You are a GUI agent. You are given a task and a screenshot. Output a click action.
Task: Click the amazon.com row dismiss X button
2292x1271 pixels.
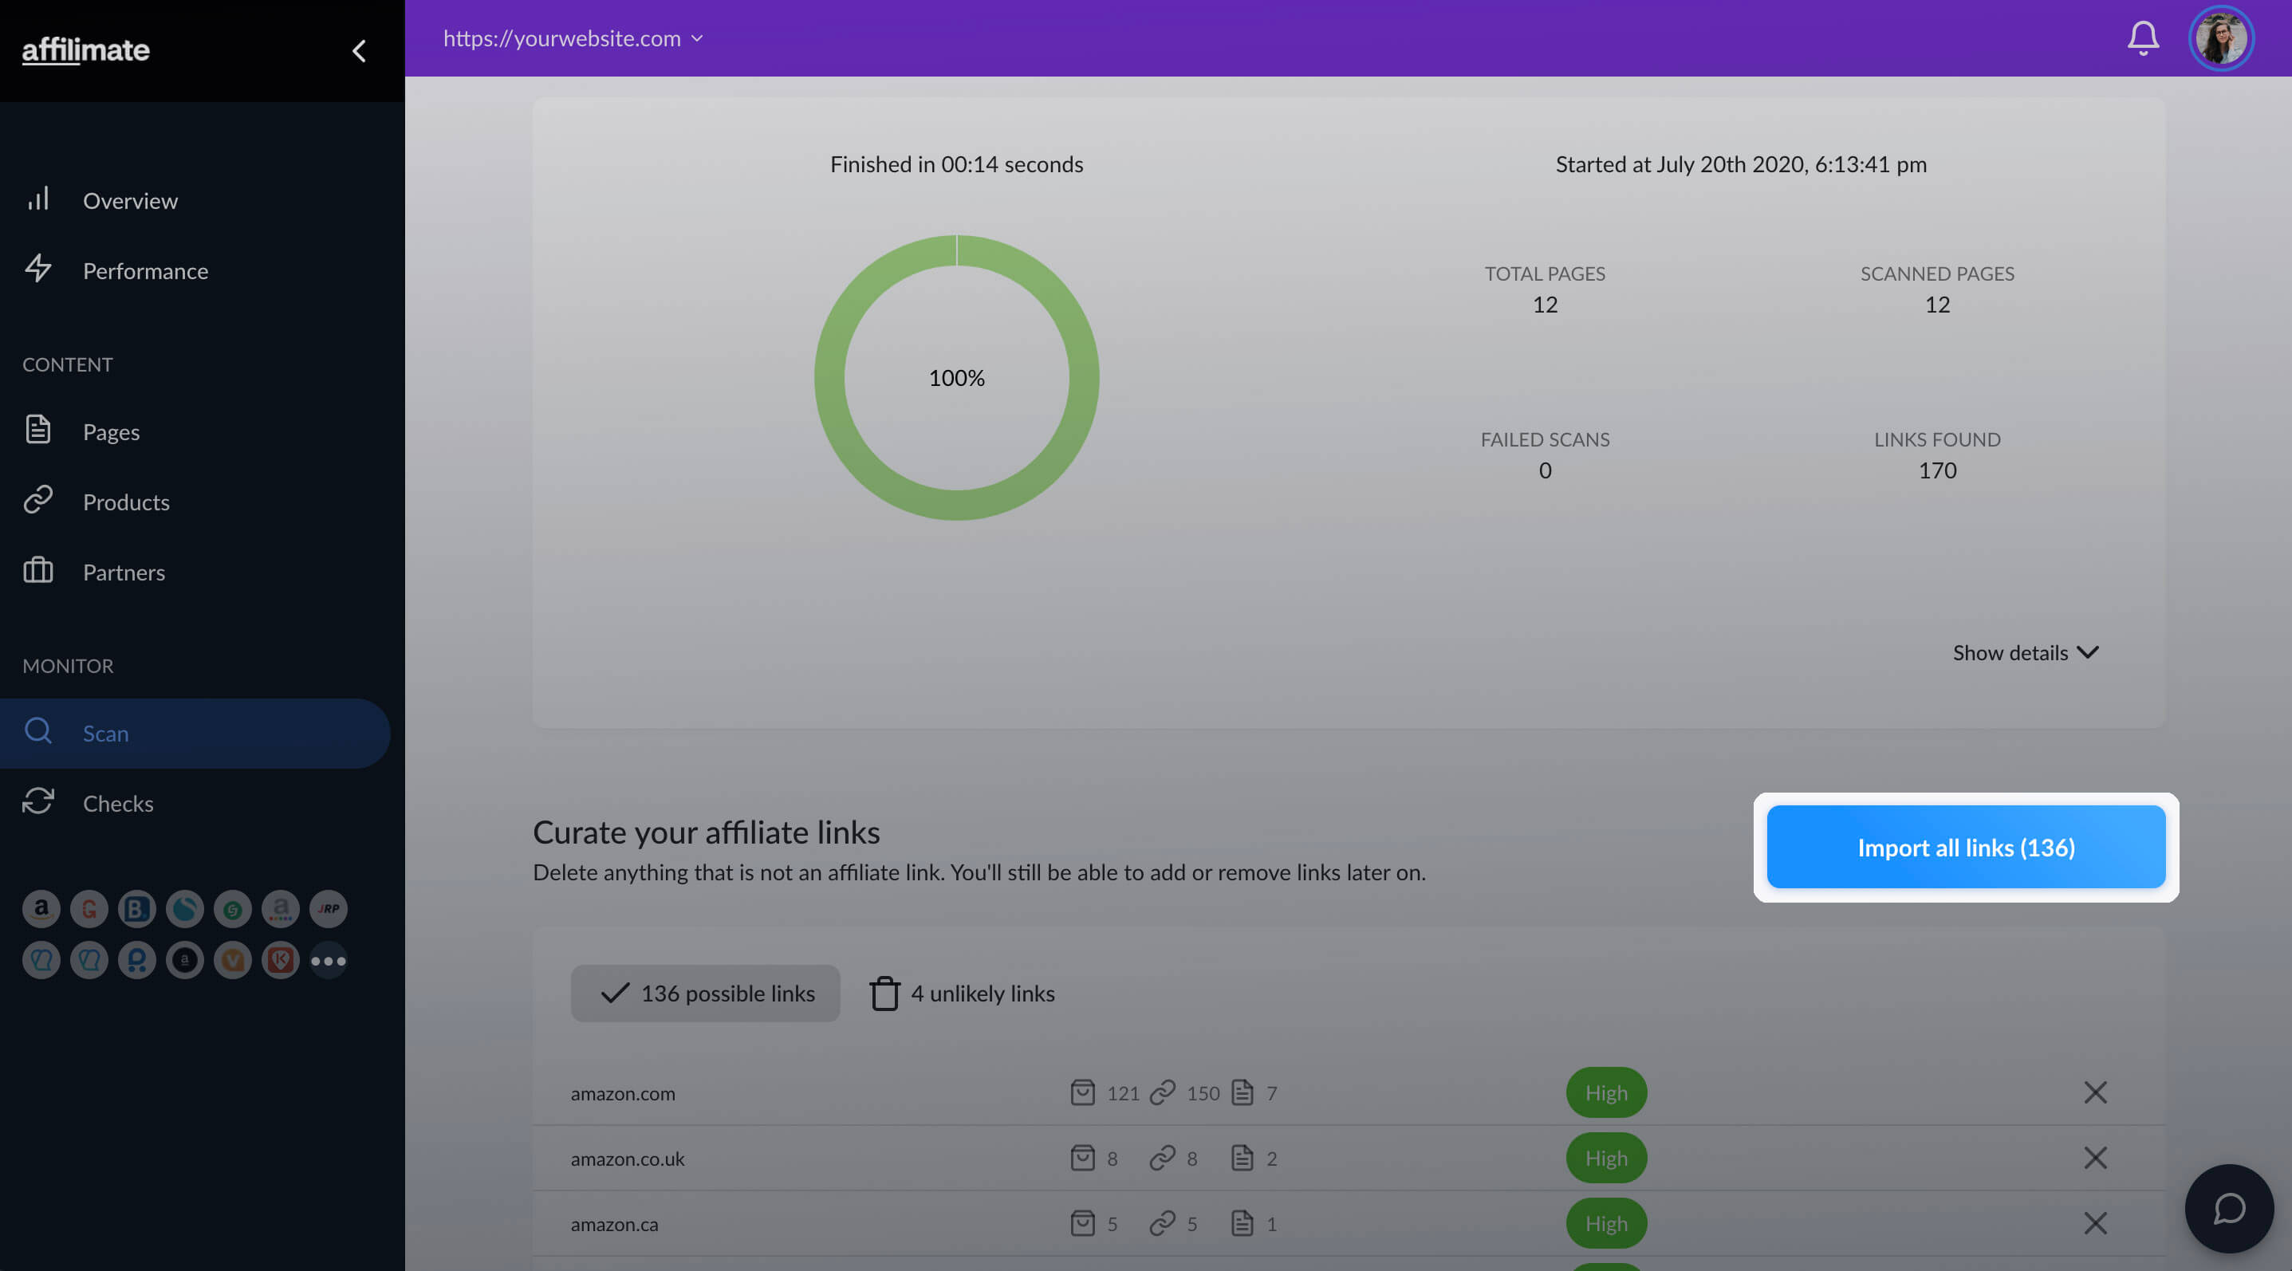pos(2095,1092)
